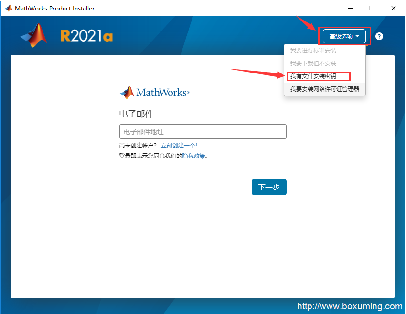Click the MathWorks logo above email form
Screen dimensions: 406x314
tap(155, 92)
